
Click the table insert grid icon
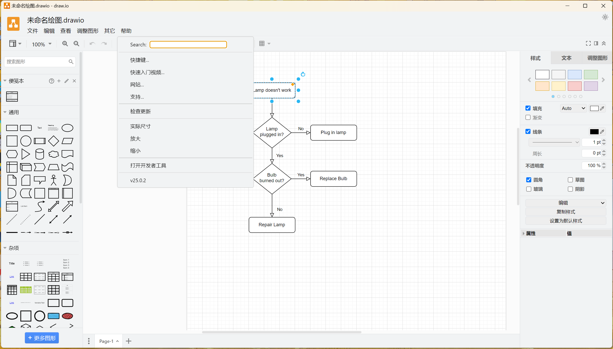click(x=262, y=44)
